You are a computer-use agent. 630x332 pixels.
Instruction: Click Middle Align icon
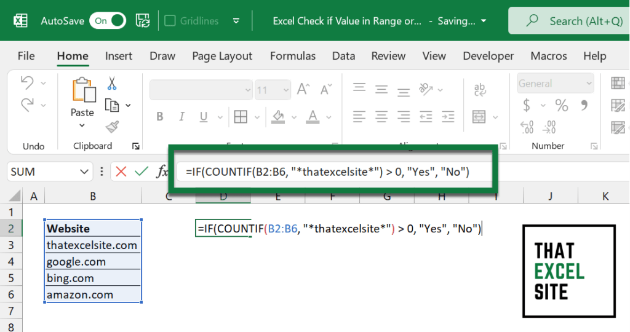click(381, 89)
